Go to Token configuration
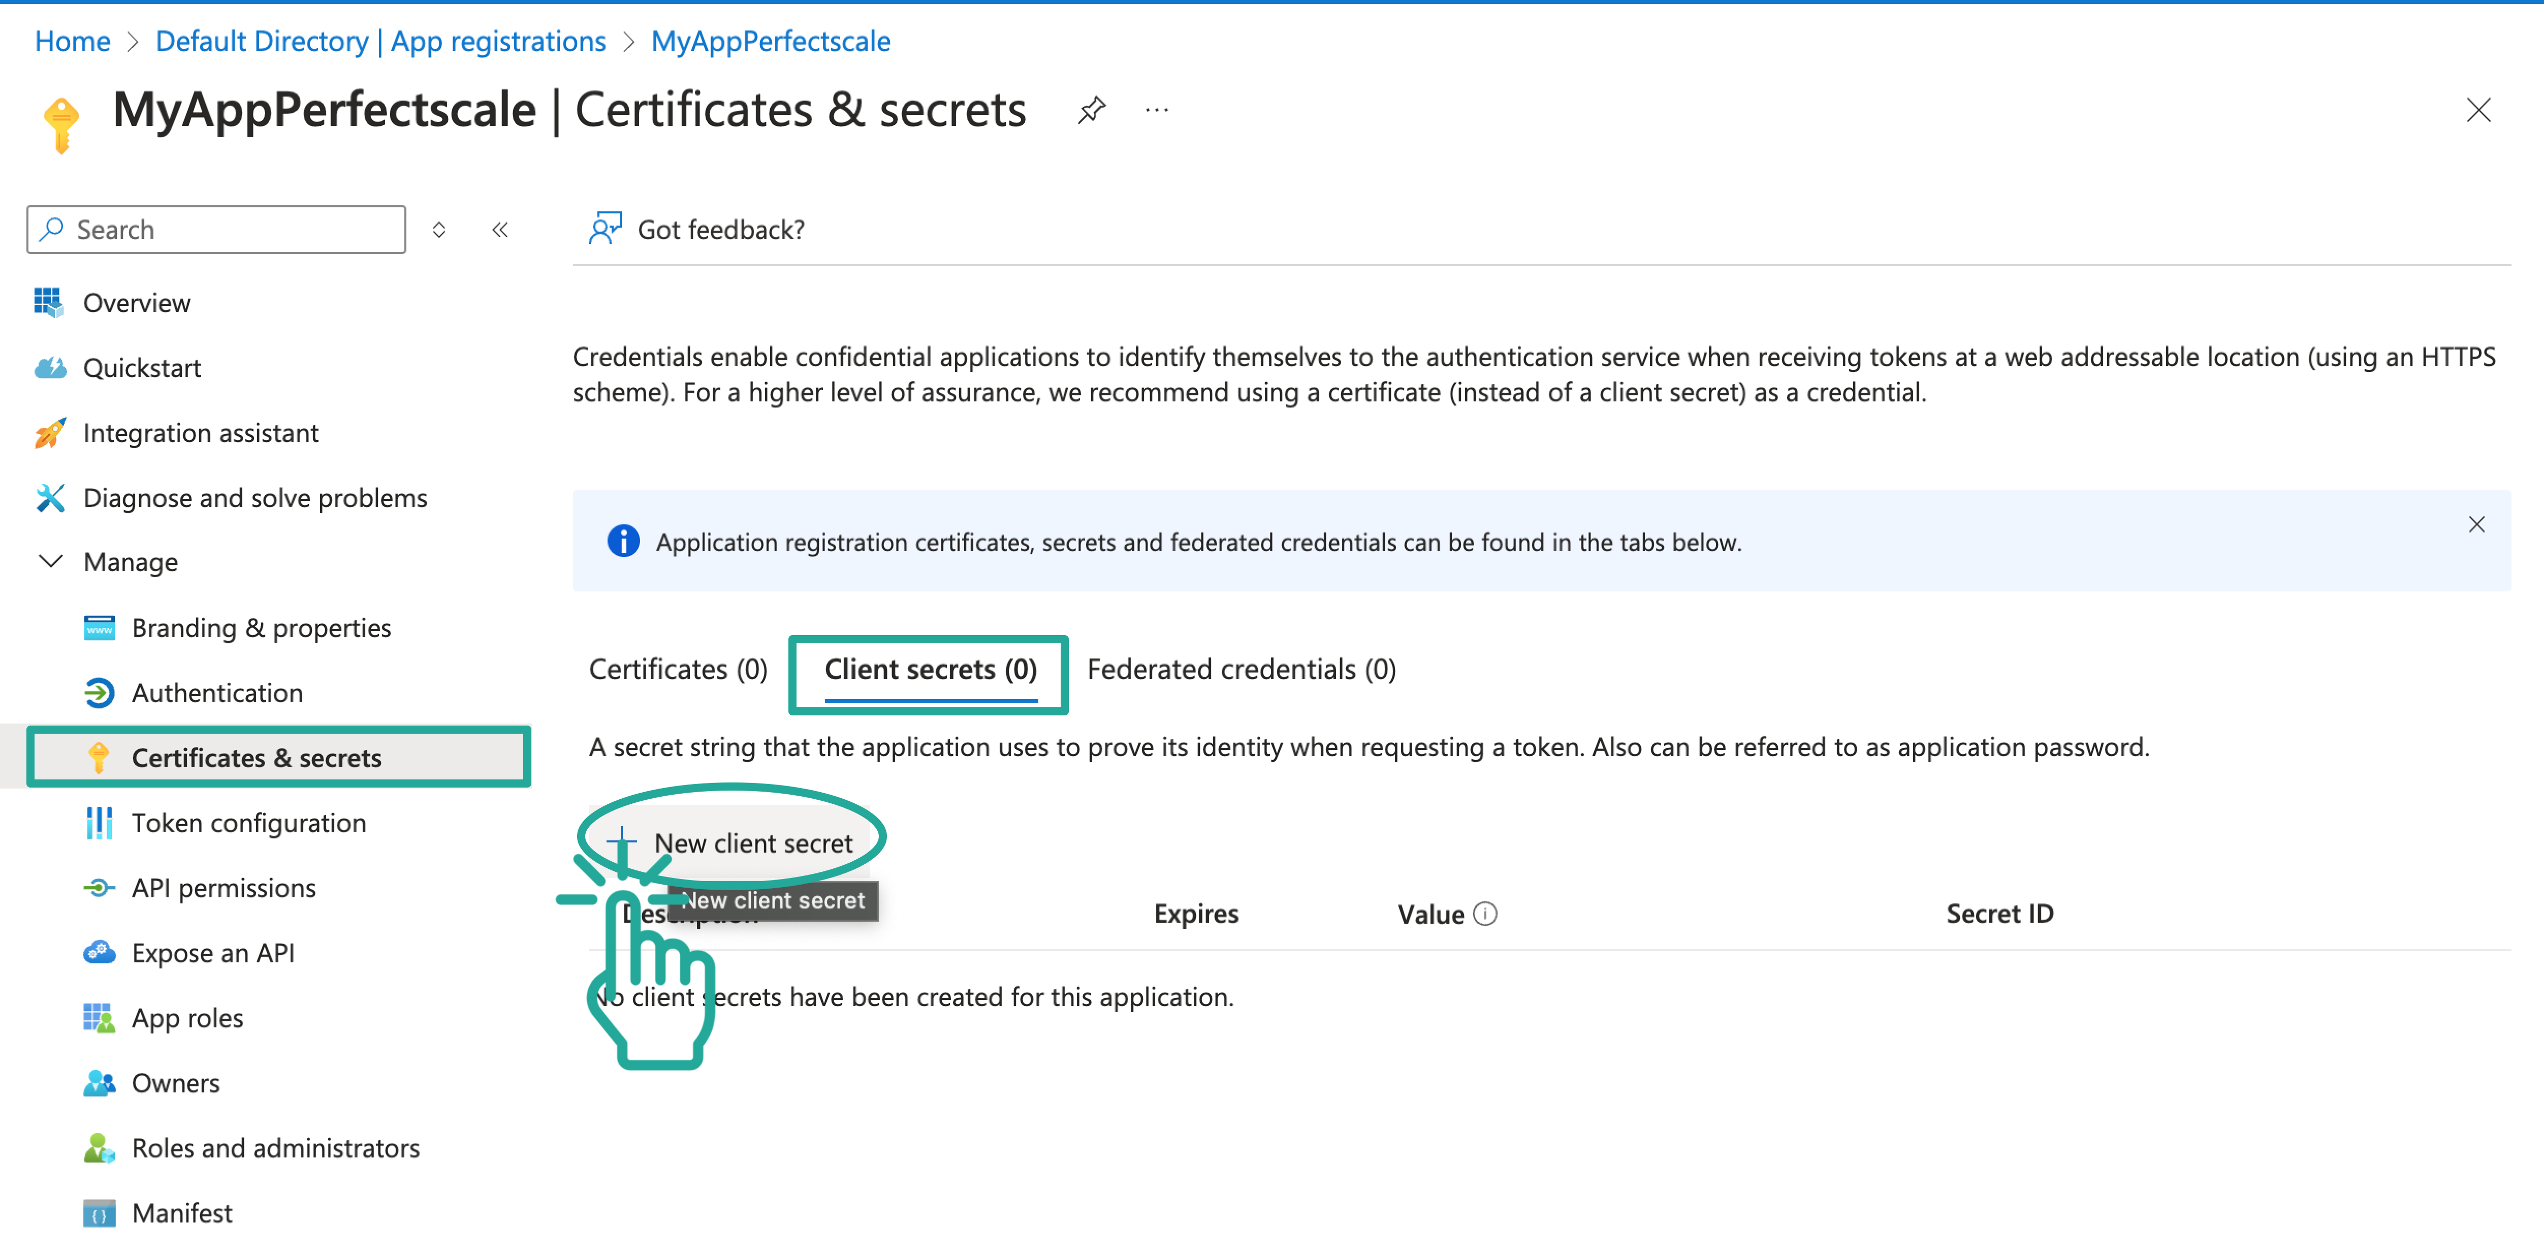This screenshot has height=1255, width=2544. (x=248, y=823)
